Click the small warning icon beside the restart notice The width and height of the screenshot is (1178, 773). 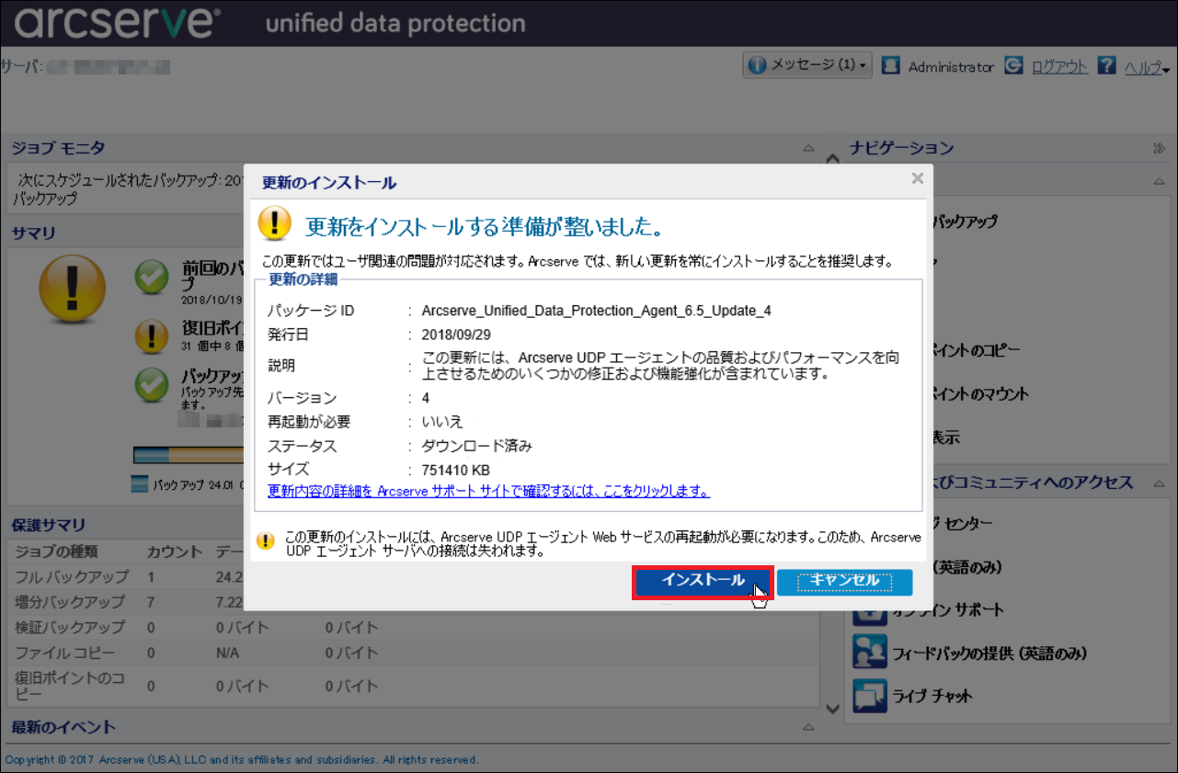(266, 540)
